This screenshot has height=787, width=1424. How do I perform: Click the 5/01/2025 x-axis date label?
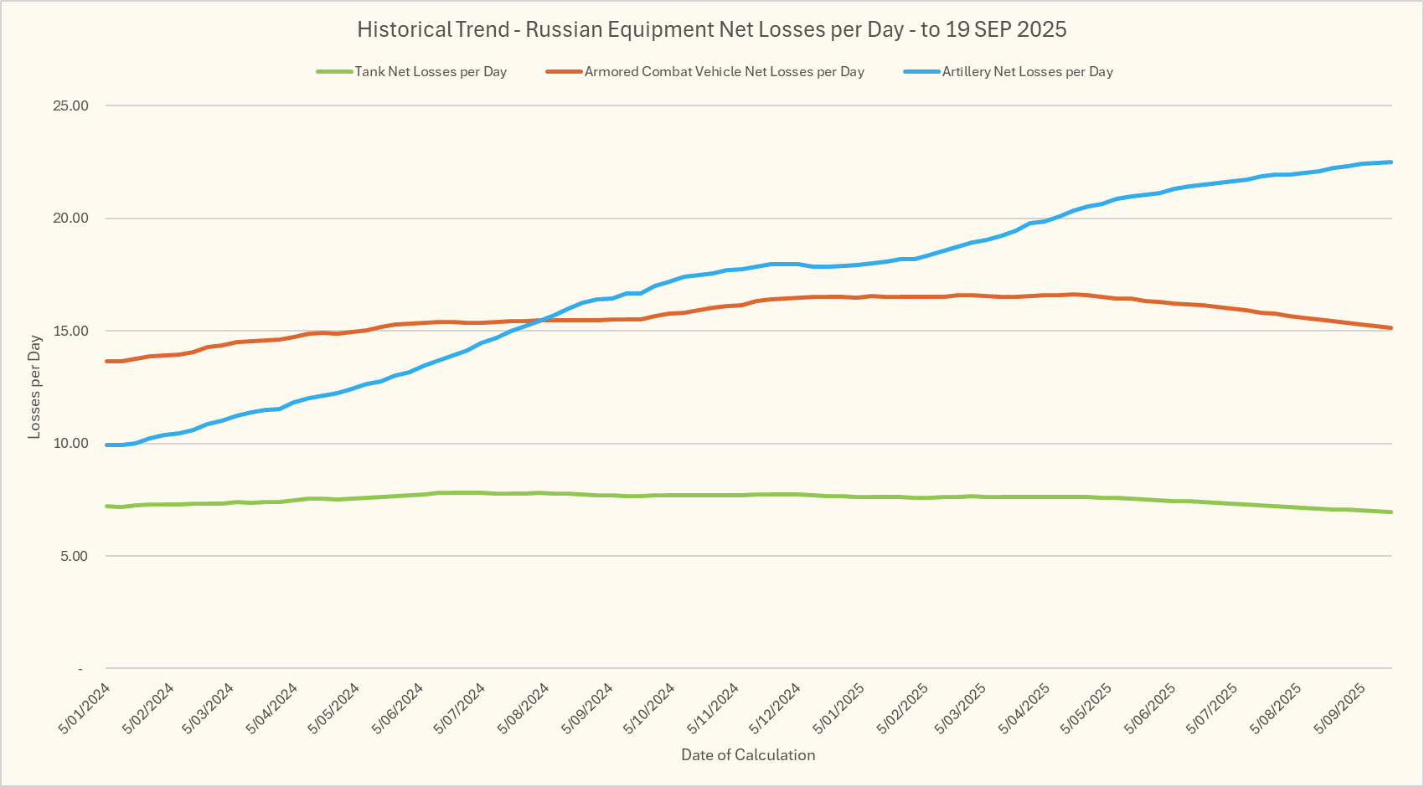pyautogui.click(x=838, y=708)
